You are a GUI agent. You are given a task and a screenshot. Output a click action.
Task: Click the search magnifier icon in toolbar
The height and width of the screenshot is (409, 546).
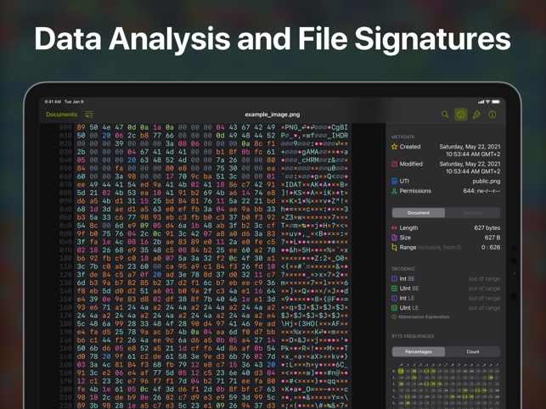coord(444,115)
